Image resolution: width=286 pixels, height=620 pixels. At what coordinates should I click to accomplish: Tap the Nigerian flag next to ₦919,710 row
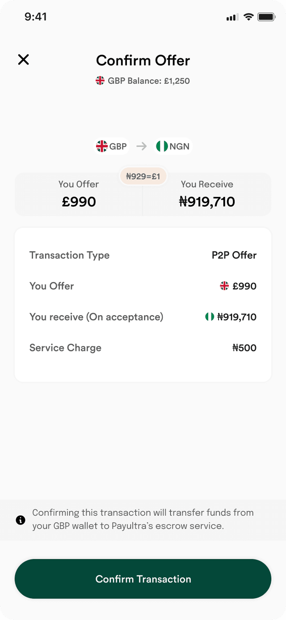pyautogui.click(x=209, y=317)
